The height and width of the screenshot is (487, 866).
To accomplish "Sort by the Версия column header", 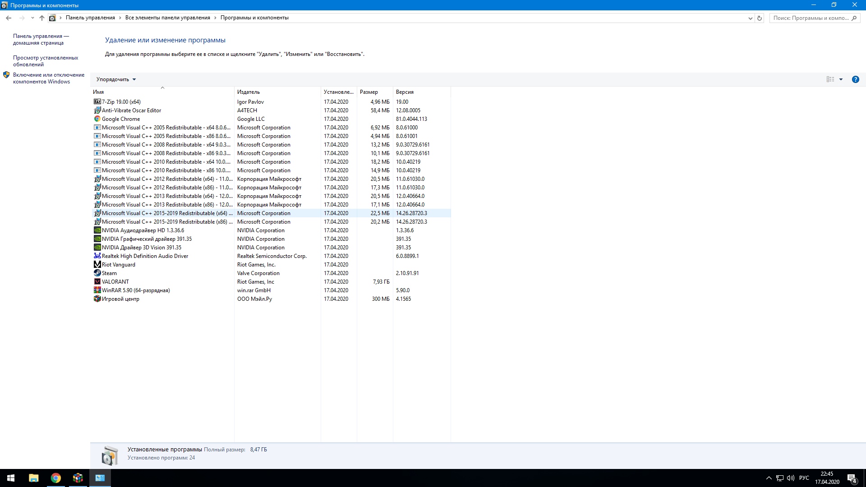I will tap(422, 92).
